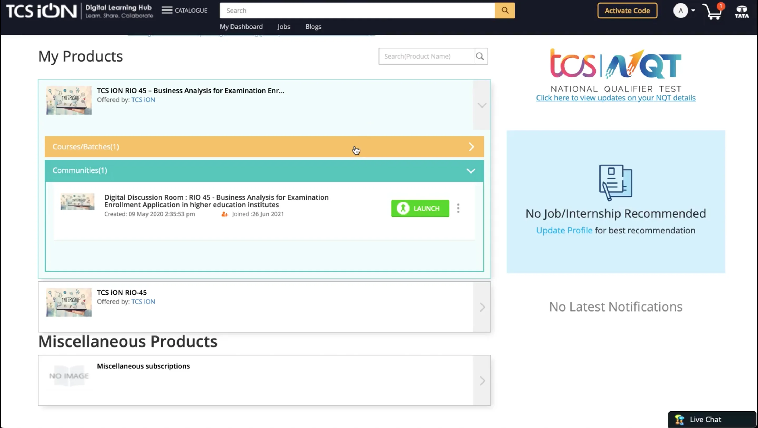Viewport: 758px width, 428px height.
Task: Click the hamburger Catalogue menu icon
Action: (167, 10)
